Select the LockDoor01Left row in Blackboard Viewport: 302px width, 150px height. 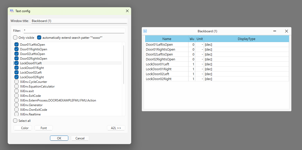pos(167,64)
